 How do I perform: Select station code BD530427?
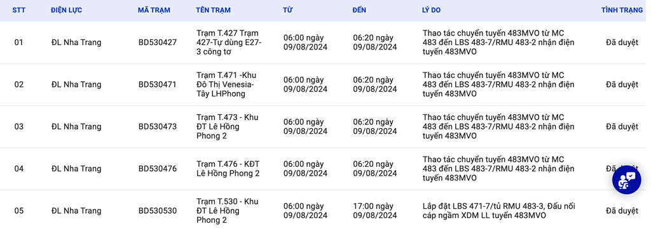[158, 43]
